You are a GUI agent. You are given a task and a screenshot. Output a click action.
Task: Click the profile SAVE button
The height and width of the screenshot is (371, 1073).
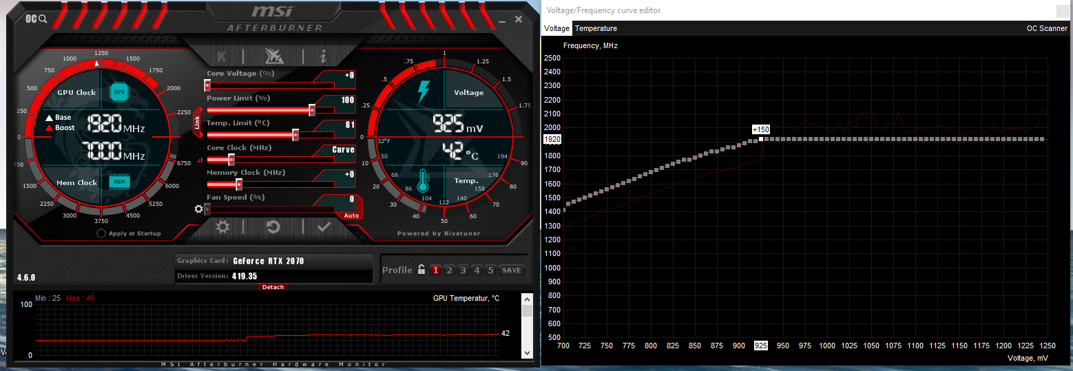pos(511,270)
